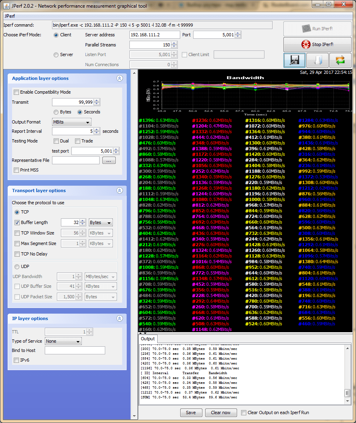Save the output log
356x423 pixels.
pyautogui.click(x=191, y=413)
